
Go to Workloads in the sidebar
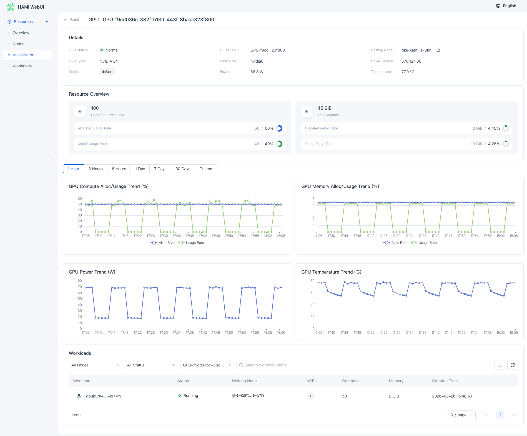click(22, 66)
